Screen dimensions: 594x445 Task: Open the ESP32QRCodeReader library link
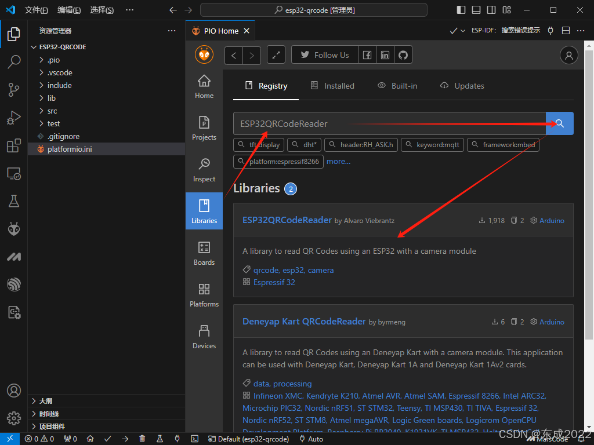click(287, 220)
